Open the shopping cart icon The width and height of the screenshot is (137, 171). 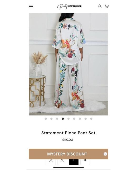(x=107, y=6)
